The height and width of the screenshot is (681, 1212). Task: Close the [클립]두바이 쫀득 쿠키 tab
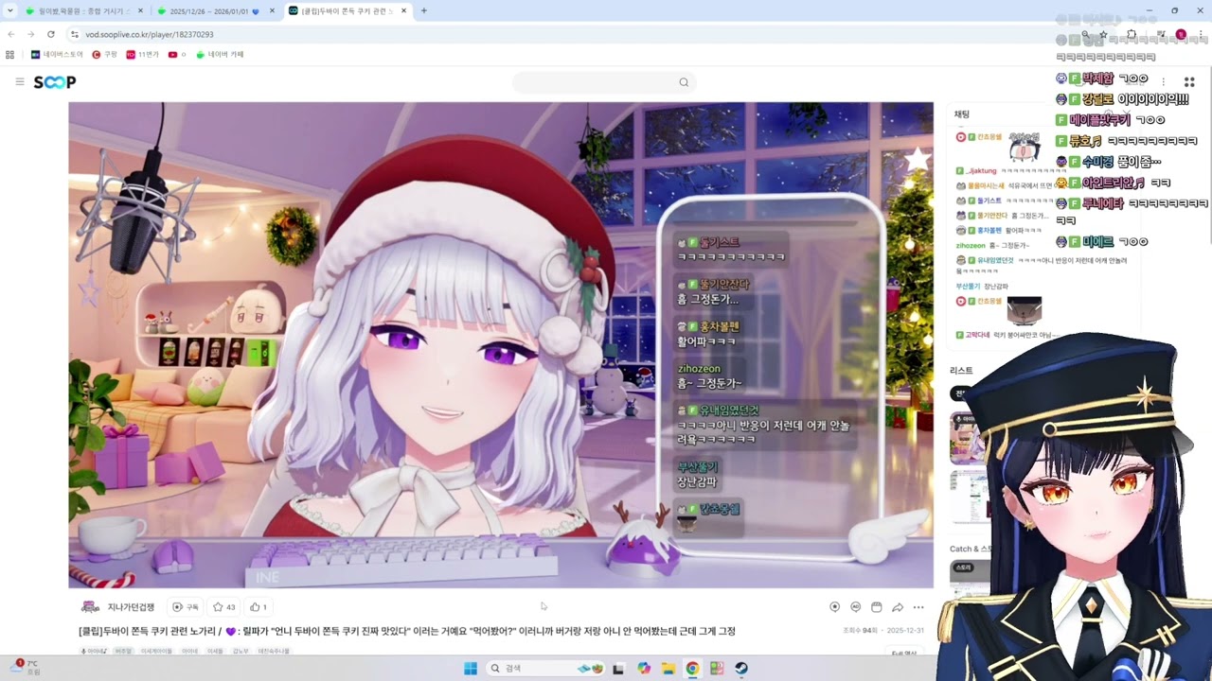(x=403, y=11)
